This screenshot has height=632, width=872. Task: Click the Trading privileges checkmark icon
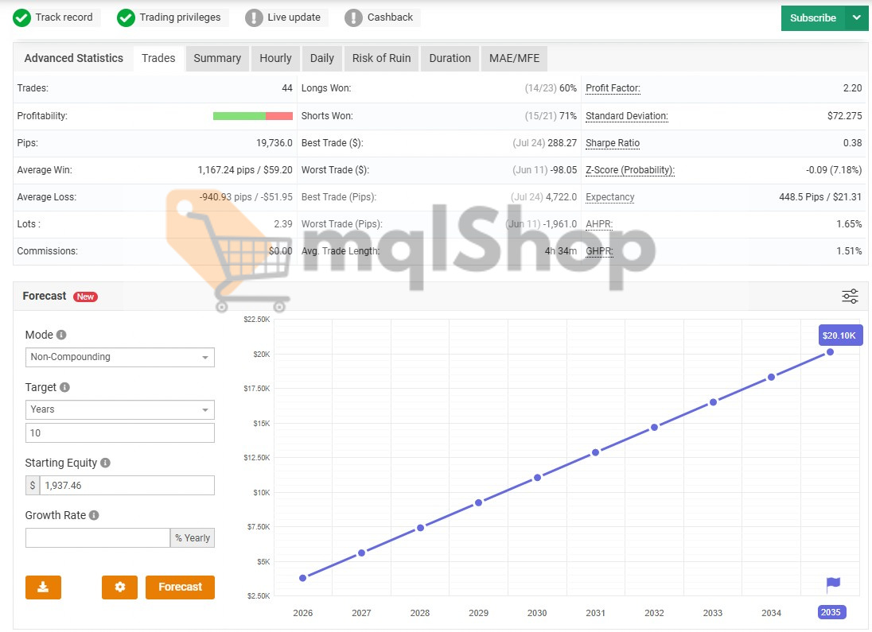coord(126,17)
